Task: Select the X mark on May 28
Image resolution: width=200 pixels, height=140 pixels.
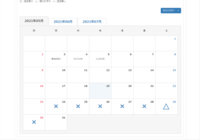Action: coord(144,106)
